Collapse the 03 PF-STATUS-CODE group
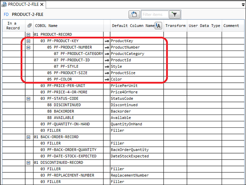Viewport: 246px width, 185px height. point(29,99)
